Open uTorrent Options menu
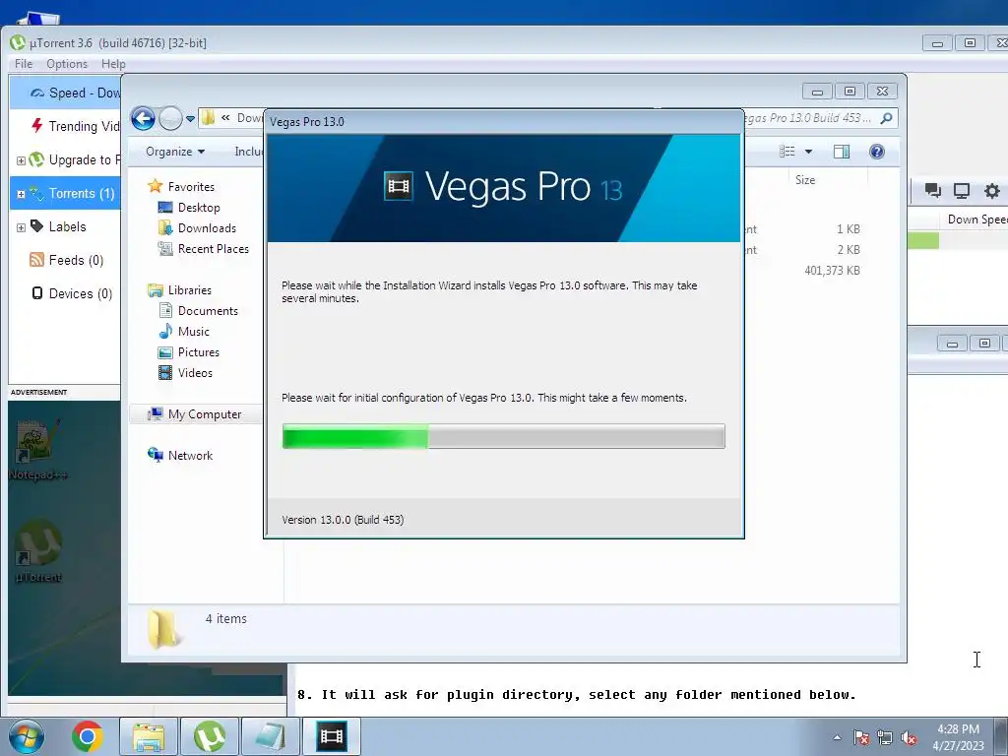1008x756 pixels. click(x=67, y=64)
